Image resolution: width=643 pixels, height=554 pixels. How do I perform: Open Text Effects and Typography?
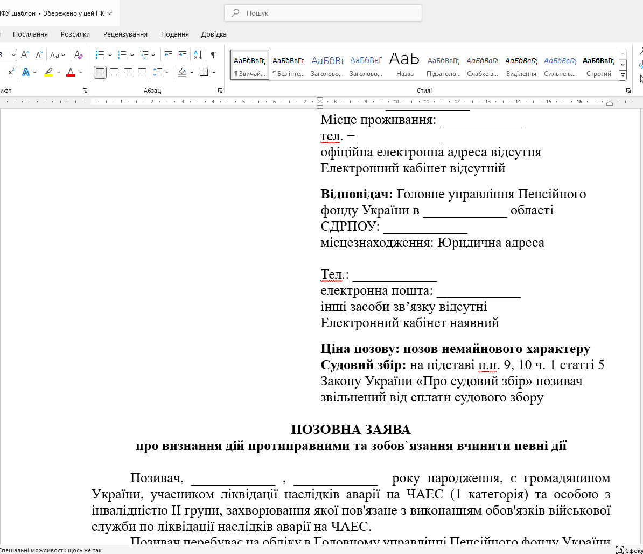26,72
